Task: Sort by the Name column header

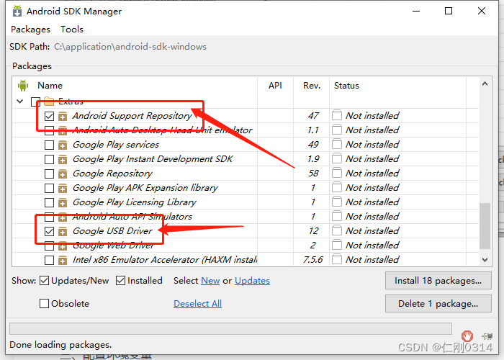Action: click(50, 86)
